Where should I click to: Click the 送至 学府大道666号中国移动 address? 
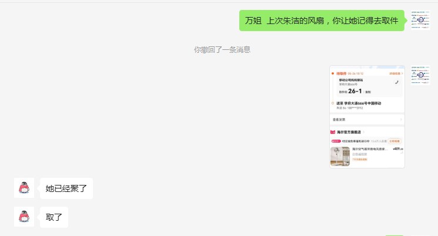(359, 103)
